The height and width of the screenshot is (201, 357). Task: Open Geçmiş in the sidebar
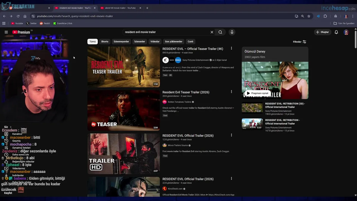click(16, 141)
